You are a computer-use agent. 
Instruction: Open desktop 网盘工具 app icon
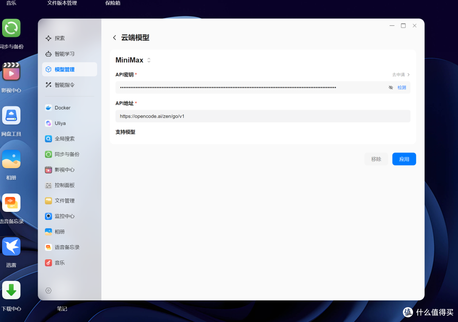coord(11,115)
